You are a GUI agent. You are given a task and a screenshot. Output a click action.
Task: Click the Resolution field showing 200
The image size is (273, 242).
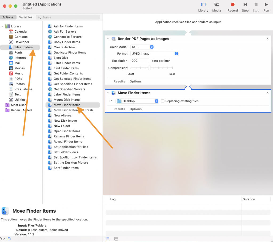pyautogui.click(x=140, y=61)
